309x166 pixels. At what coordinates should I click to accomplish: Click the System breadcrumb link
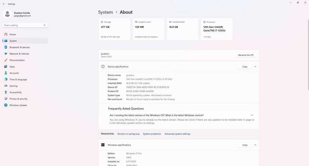[x=106, y=12]
